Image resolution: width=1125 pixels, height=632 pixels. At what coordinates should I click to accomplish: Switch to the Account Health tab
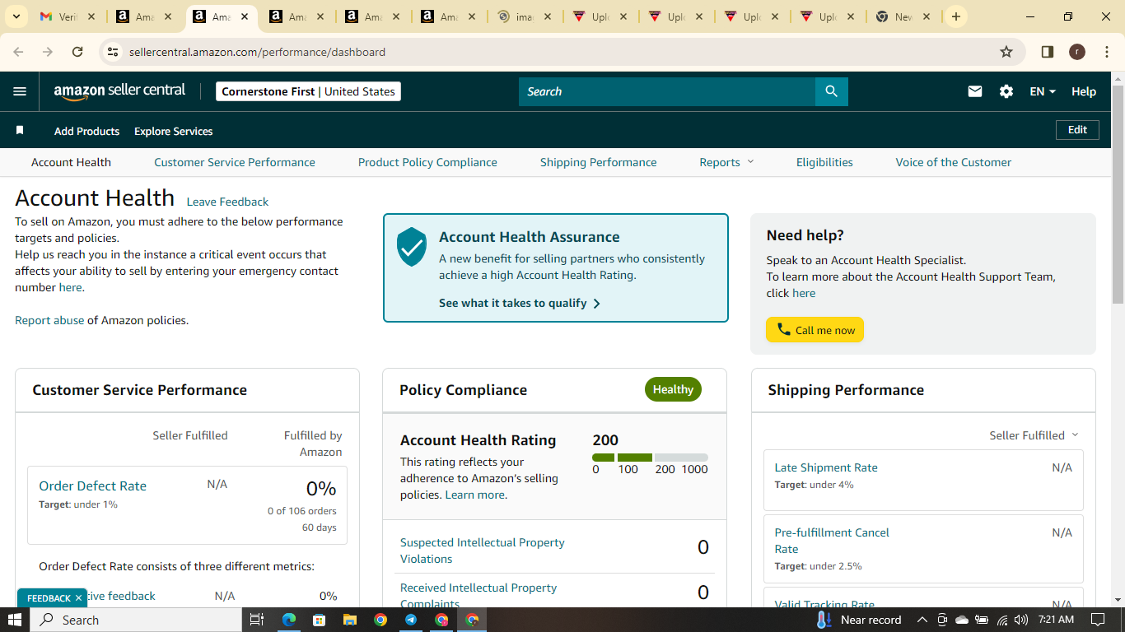[x=71, y=162]
